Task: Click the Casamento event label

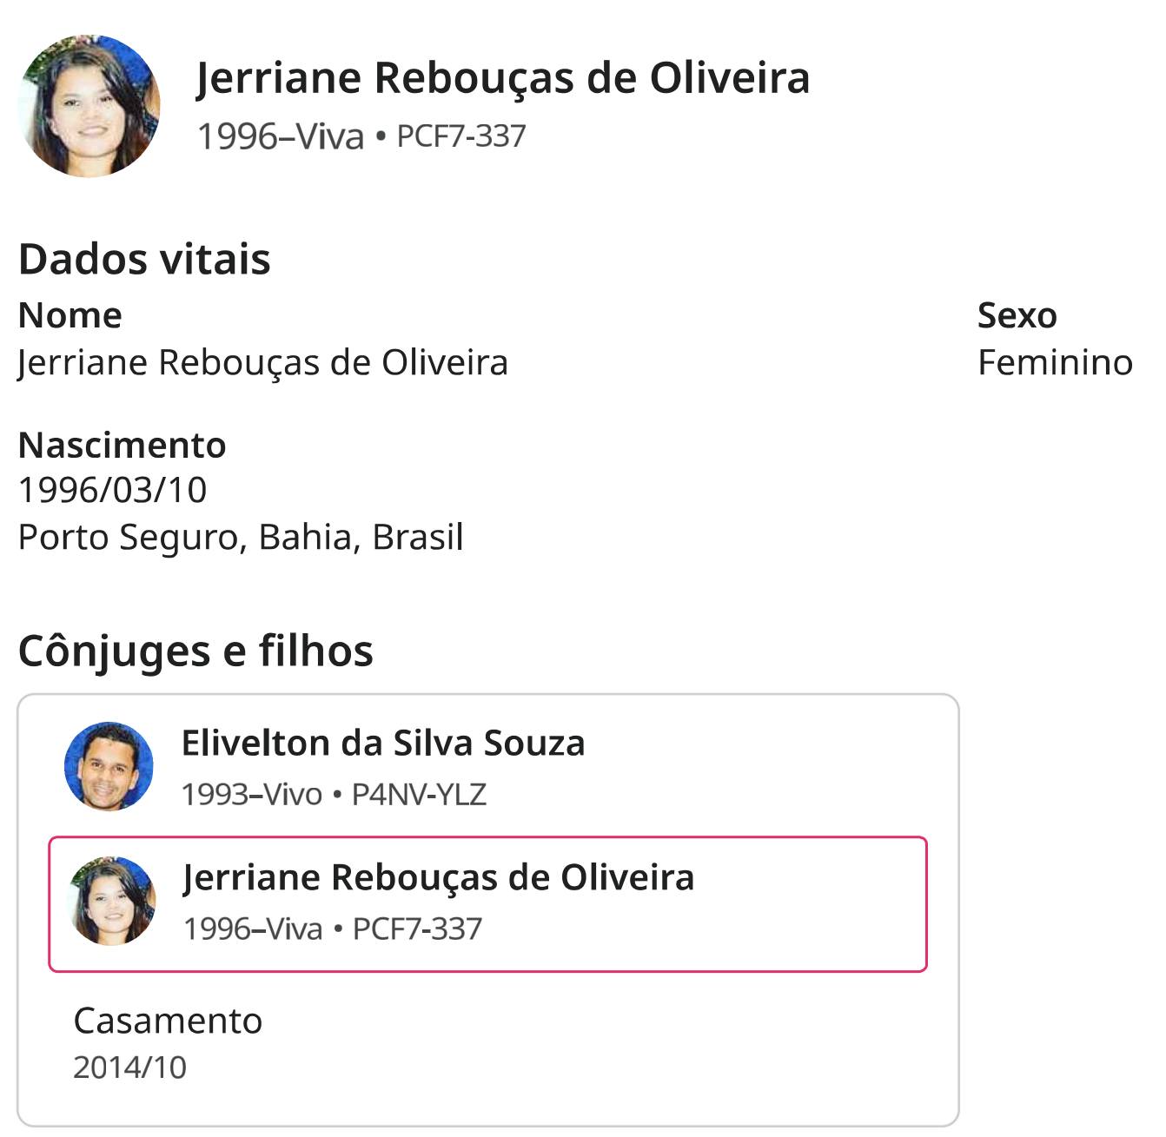Action: click(x=168, y=1021)
